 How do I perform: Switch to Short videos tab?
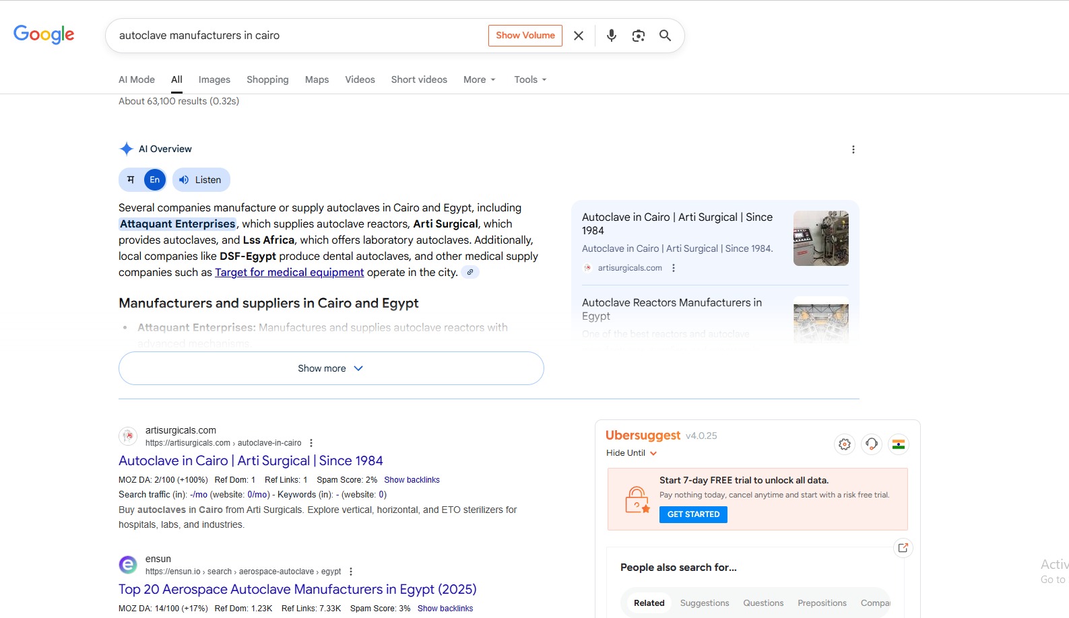[x=419, y=79]
